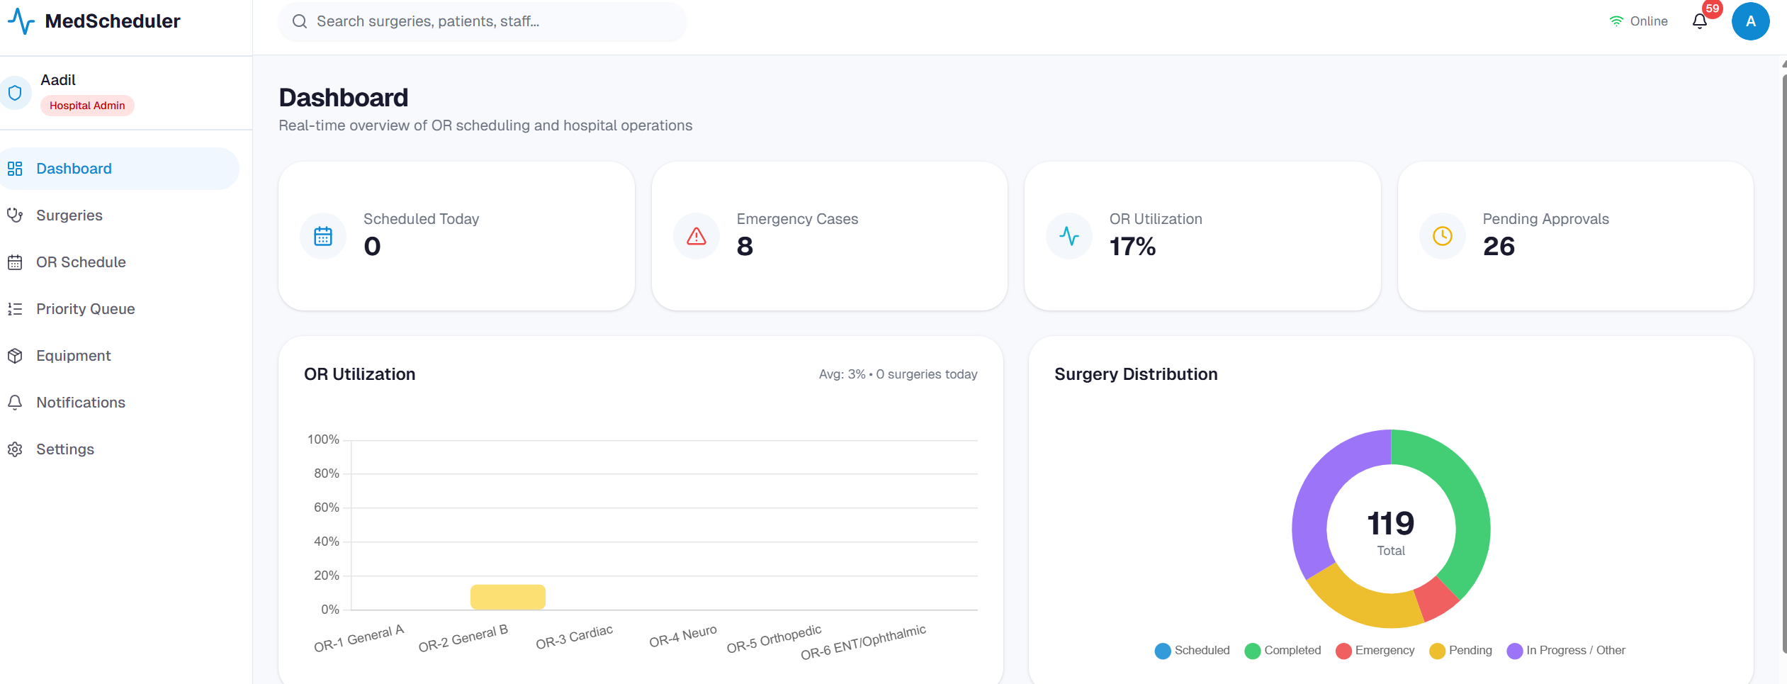Click the clock icon on Pending Approvals card

point(1442,235)
